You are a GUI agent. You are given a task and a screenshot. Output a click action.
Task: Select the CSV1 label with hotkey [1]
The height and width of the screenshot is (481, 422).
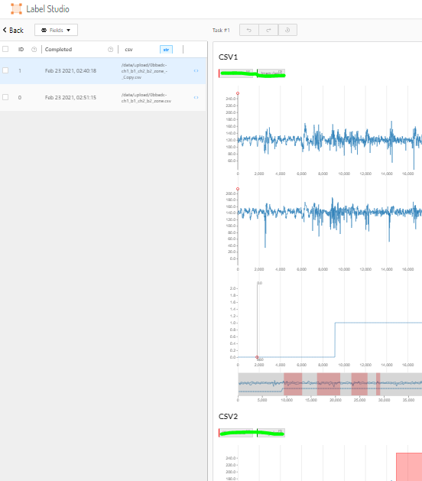click(x=235, y=73)
